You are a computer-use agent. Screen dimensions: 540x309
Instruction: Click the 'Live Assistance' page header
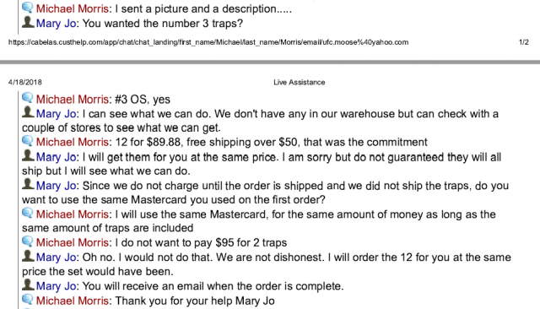click(300, 83)
